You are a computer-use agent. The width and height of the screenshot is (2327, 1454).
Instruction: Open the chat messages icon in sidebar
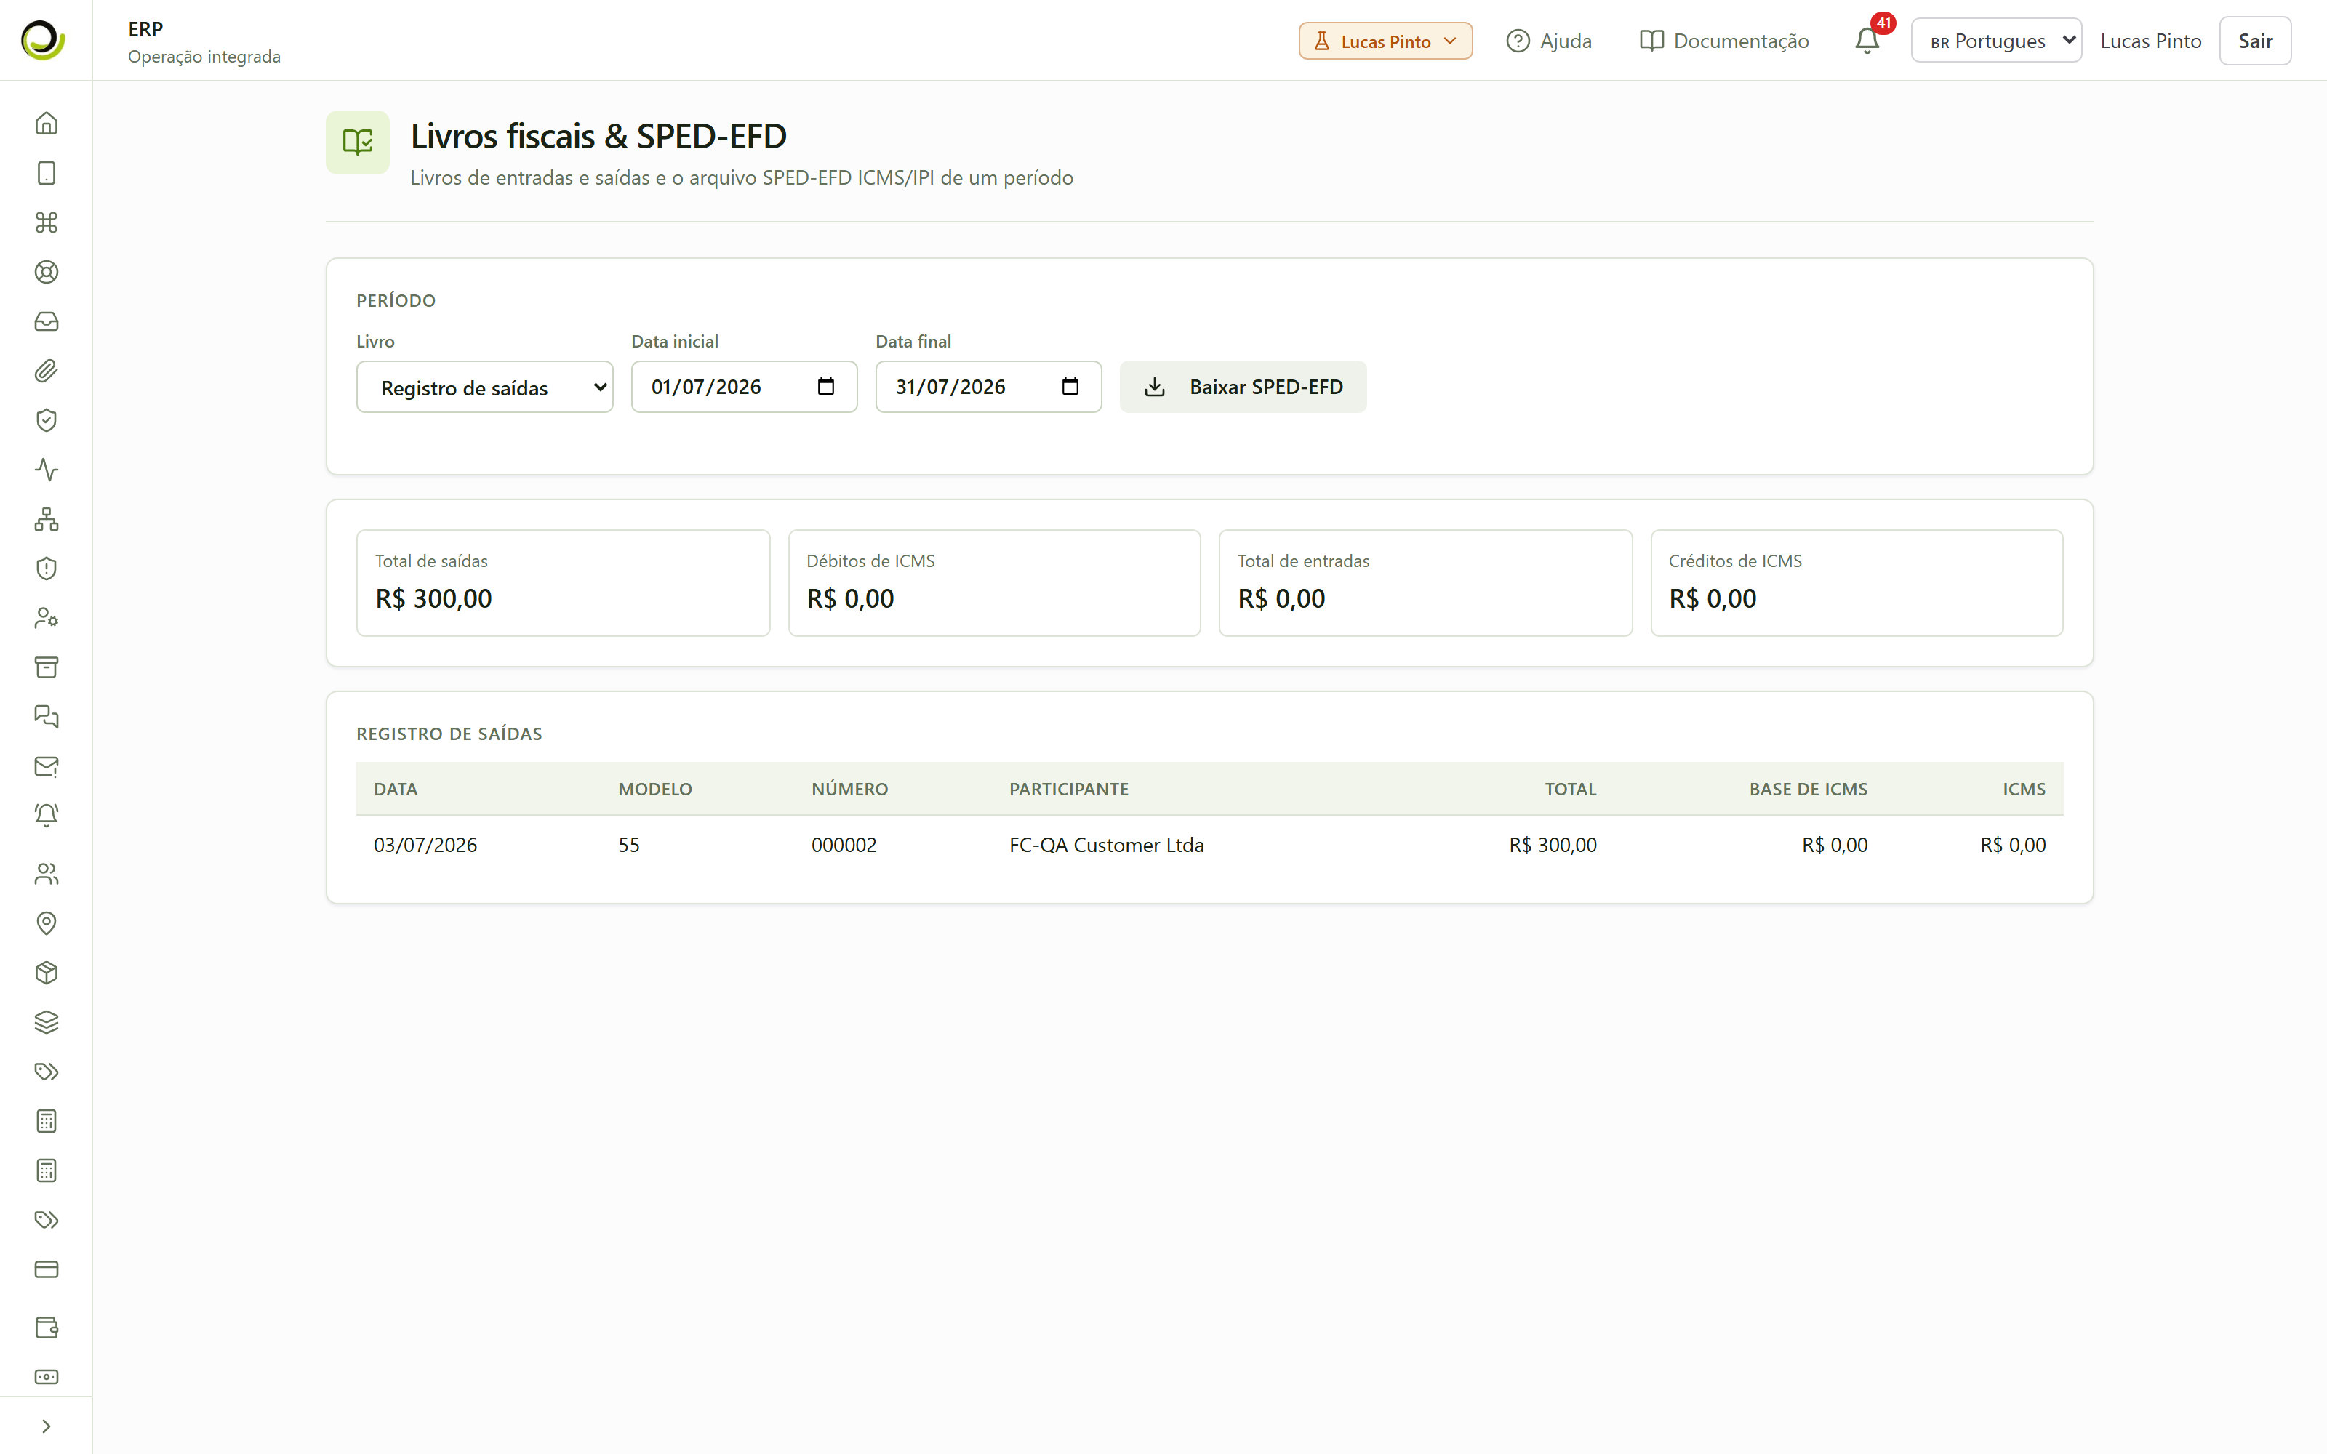(46, 716)
